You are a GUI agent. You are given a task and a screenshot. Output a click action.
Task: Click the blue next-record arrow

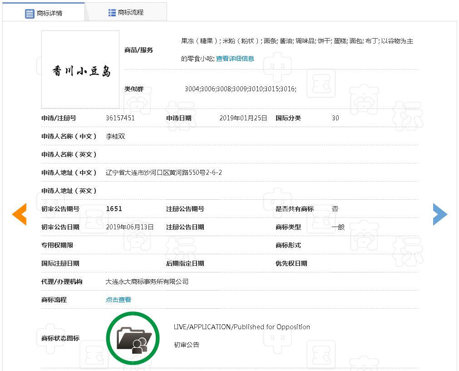pos(439,214)
